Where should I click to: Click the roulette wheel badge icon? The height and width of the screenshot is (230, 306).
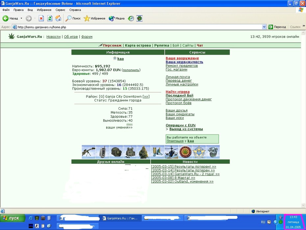point(185,152)
